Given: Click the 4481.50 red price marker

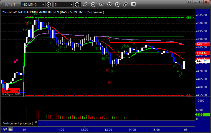Looking at the screenshot, I should [202, 53].
